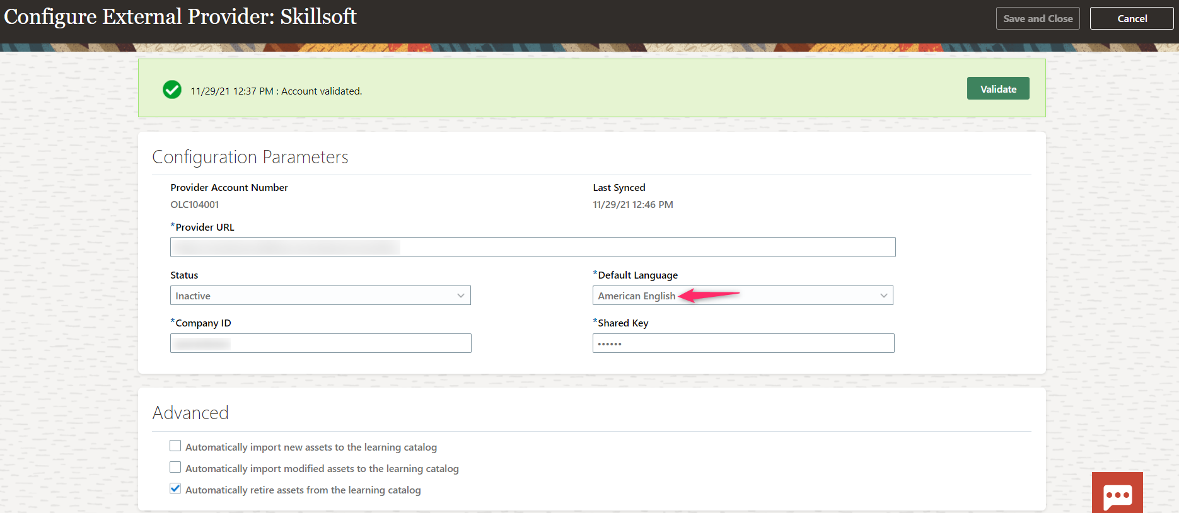Image resolution: width=1179 pixels, height=513 pixels.
Task: Click the Configuration Parameters heading
Action: (250, 157)
